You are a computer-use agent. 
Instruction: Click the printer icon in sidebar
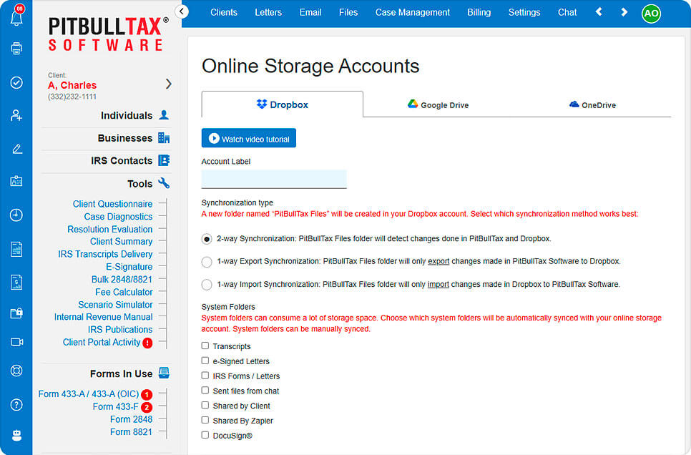click(16, 49)
